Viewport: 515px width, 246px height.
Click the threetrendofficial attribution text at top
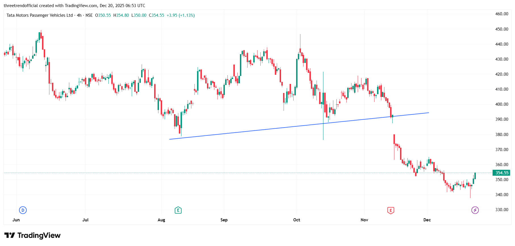tap(74, 6)
